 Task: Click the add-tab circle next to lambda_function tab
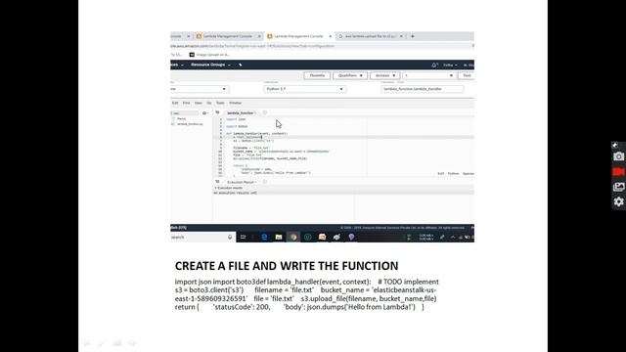(x=265, y=113)
